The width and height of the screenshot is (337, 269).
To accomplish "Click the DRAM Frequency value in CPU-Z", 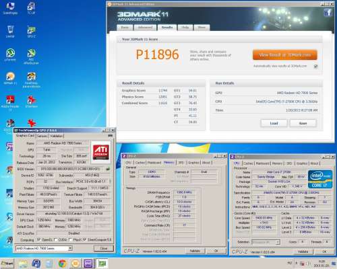I will coord(184,192).
